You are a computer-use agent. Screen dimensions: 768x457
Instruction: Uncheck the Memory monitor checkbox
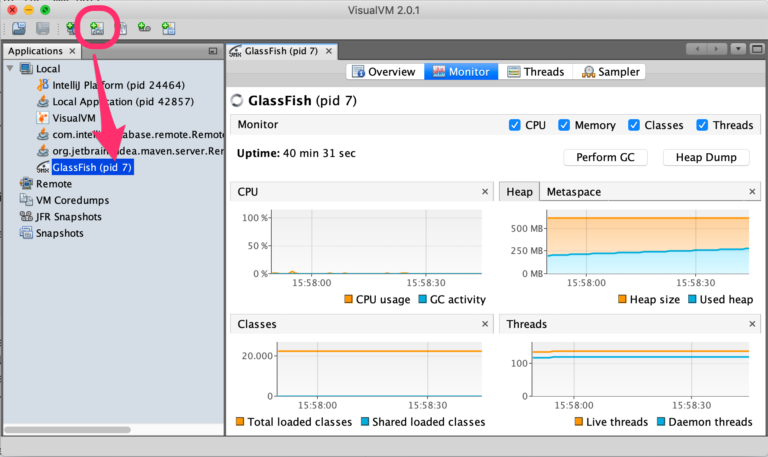click(564, 125)
